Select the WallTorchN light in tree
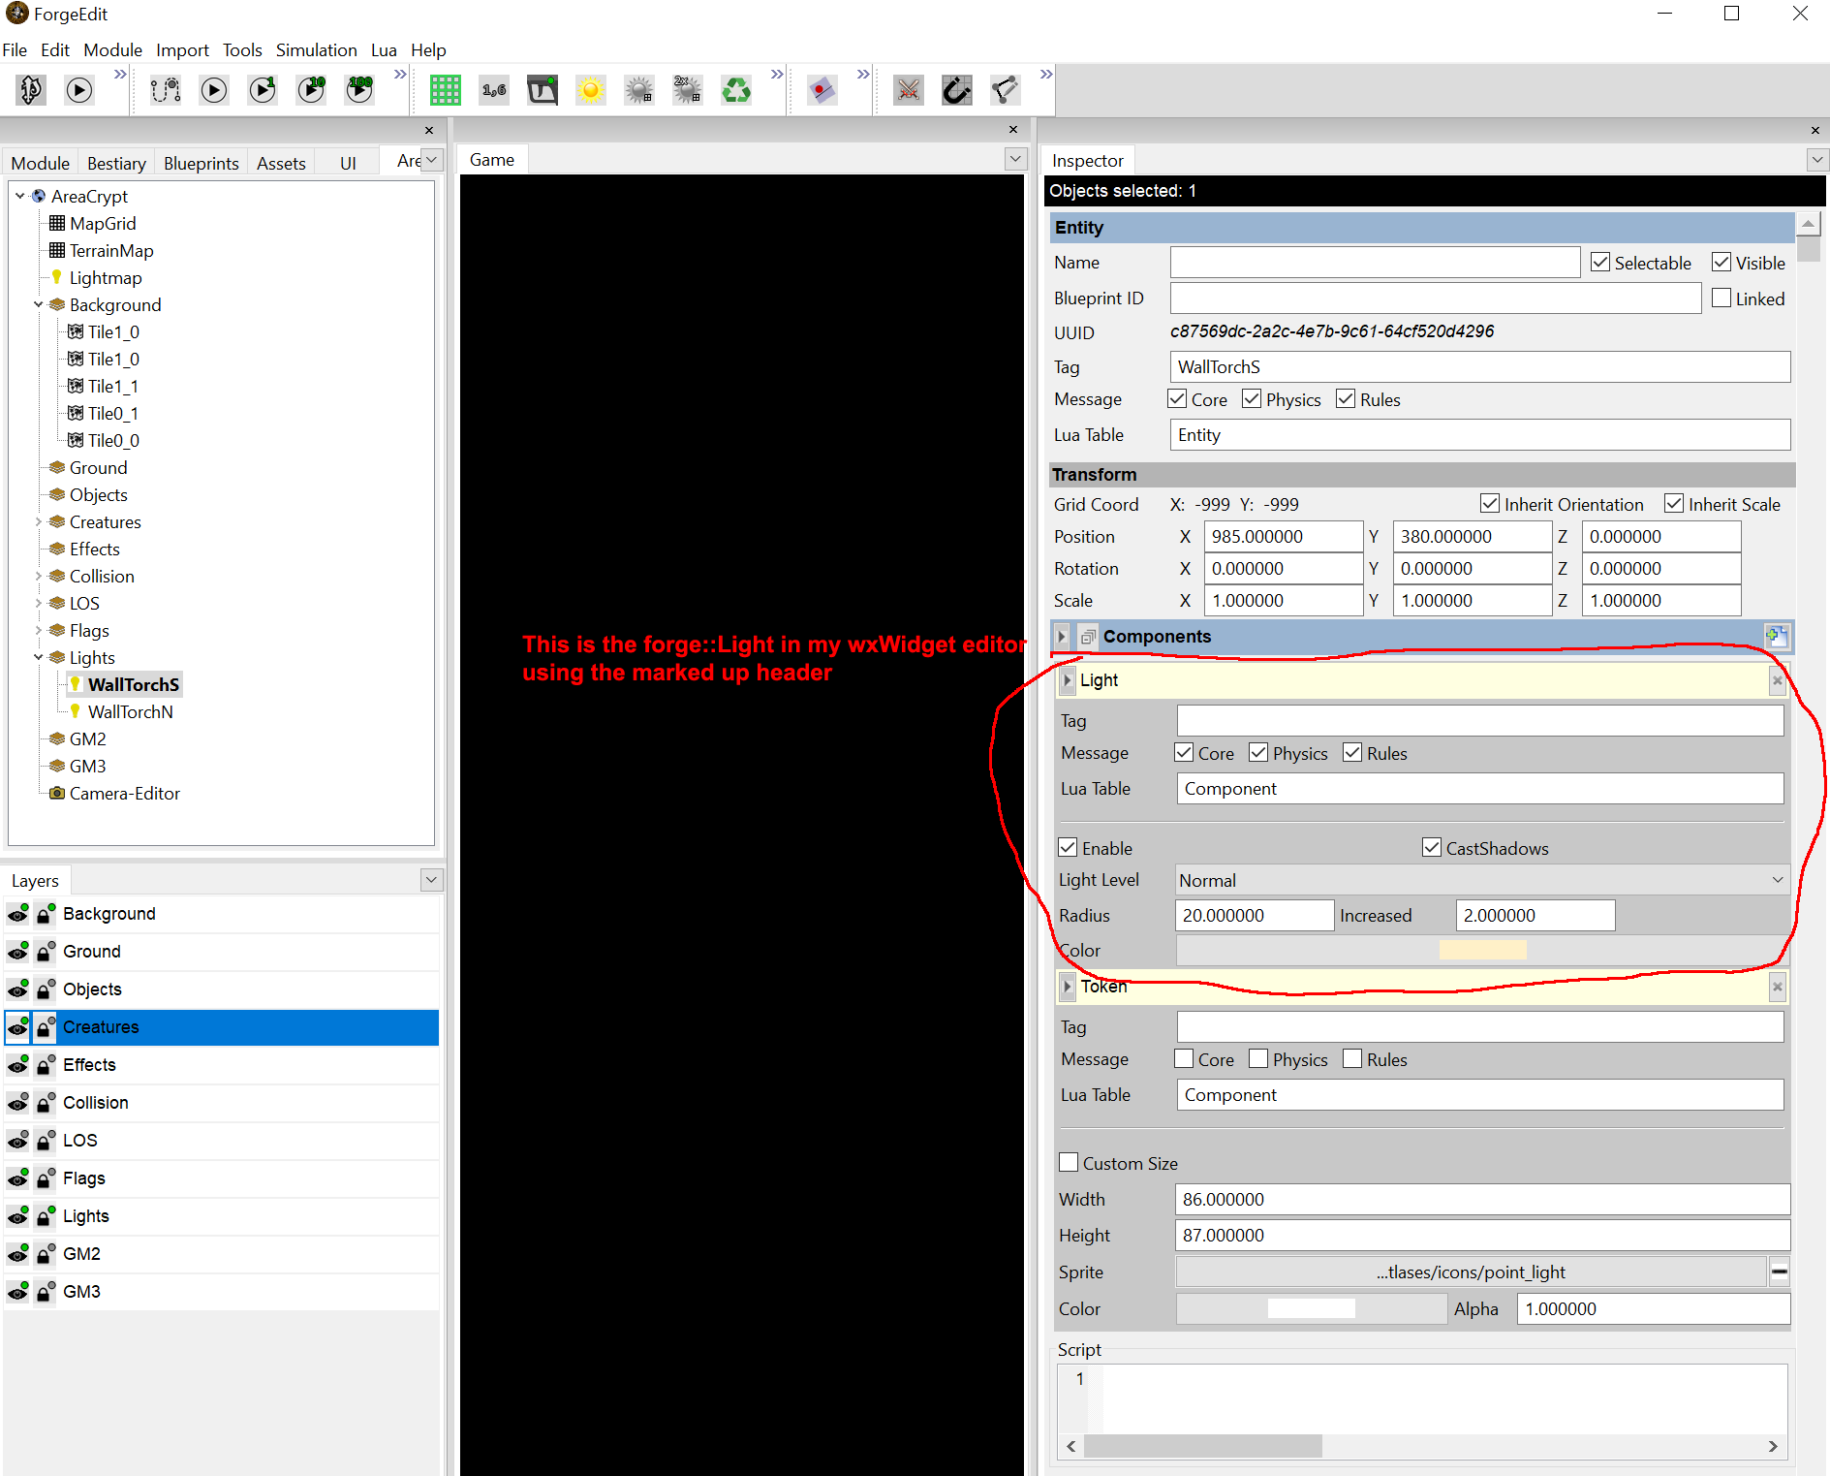Viewport: 1830px width, 1476px height. click(x=131, y=711)
